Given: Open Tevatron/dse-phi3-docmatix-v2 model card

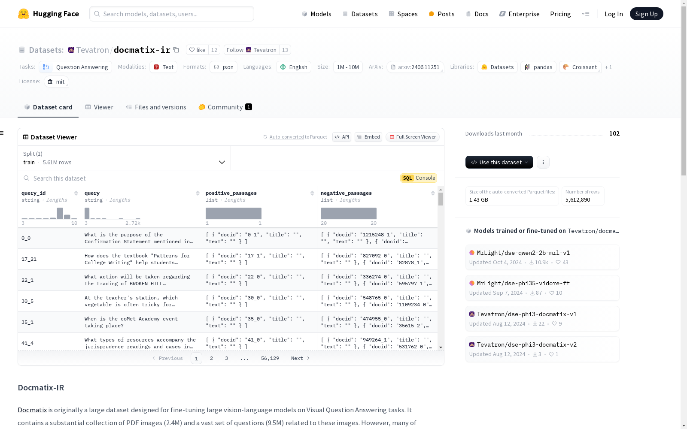Looking at the screenshot, I should pos(542,349).
